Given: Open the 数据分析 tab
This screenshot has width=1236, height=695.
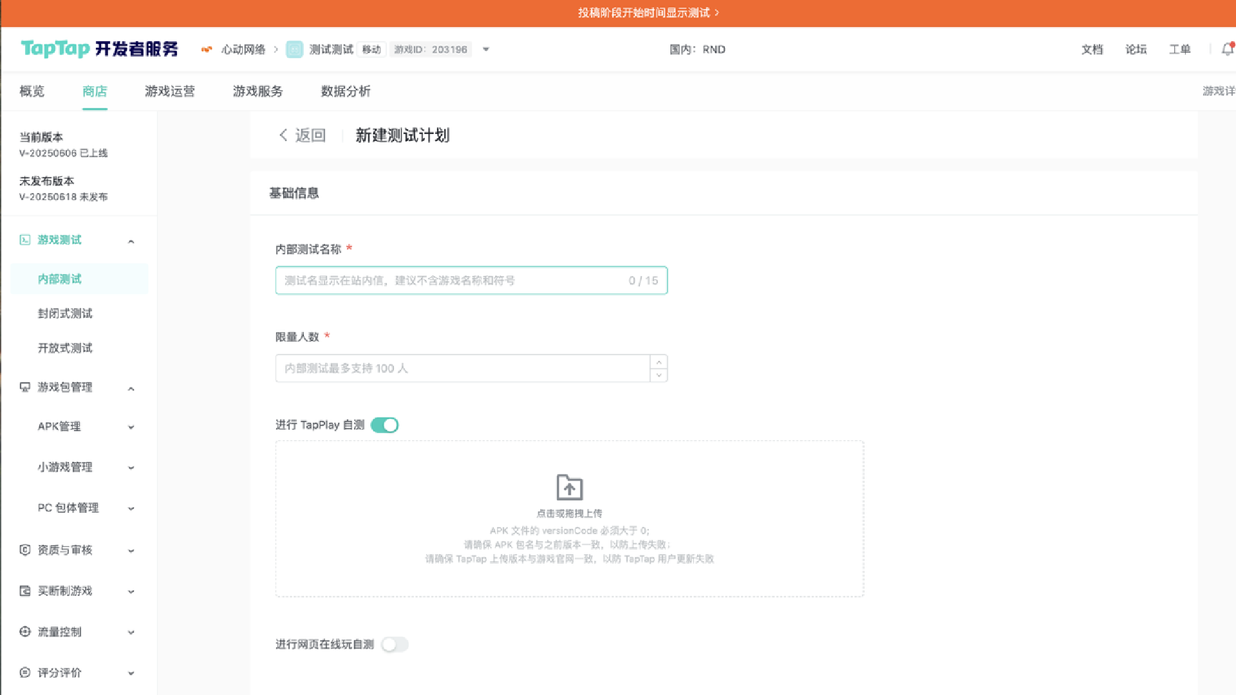Looking at the screenshot, I should pos(346,91).
